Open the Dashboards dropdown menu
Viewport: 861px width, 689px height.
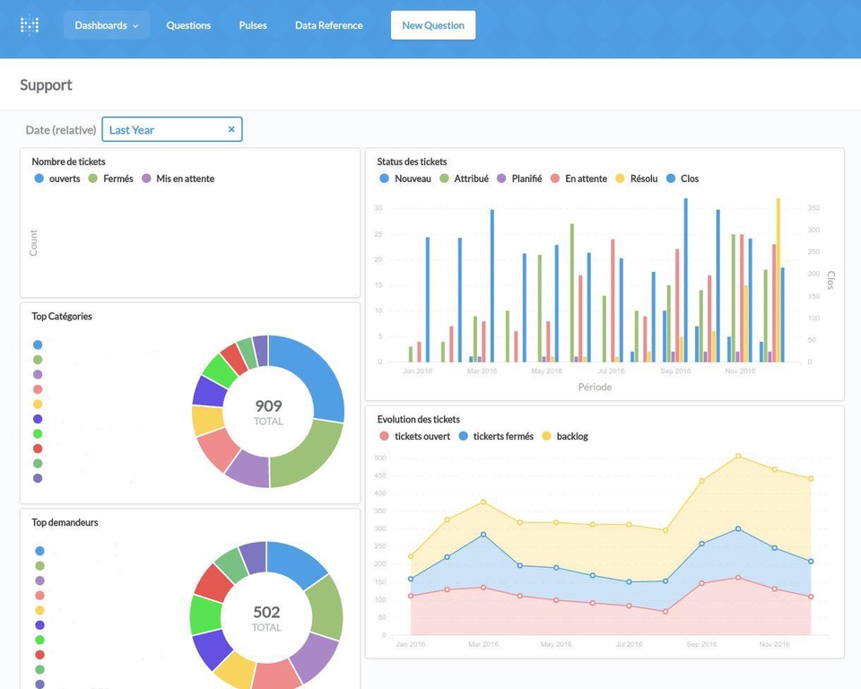click(x=107, y=25)
